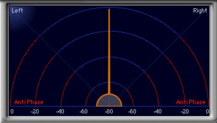Select the -60 value on Left half of scale

[84, 111]
